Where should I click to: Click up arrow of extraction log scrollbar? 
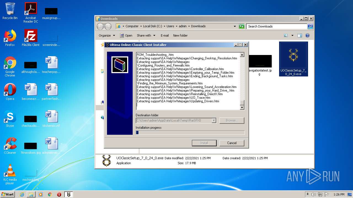pyautogui.click(x=242, y=55)
